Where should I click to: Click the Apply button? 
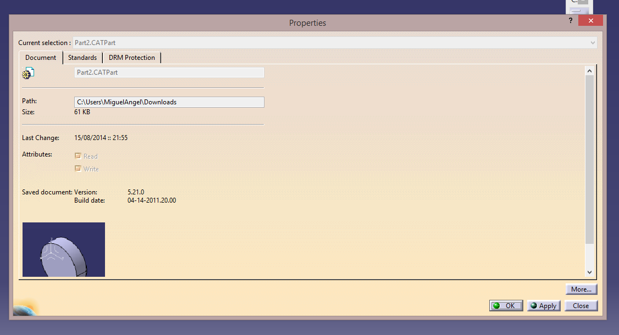[544, 306]
